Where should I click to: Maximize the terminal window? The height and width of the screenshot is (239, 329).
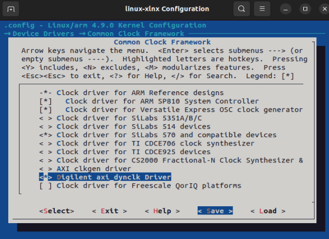tap(305, 9)
